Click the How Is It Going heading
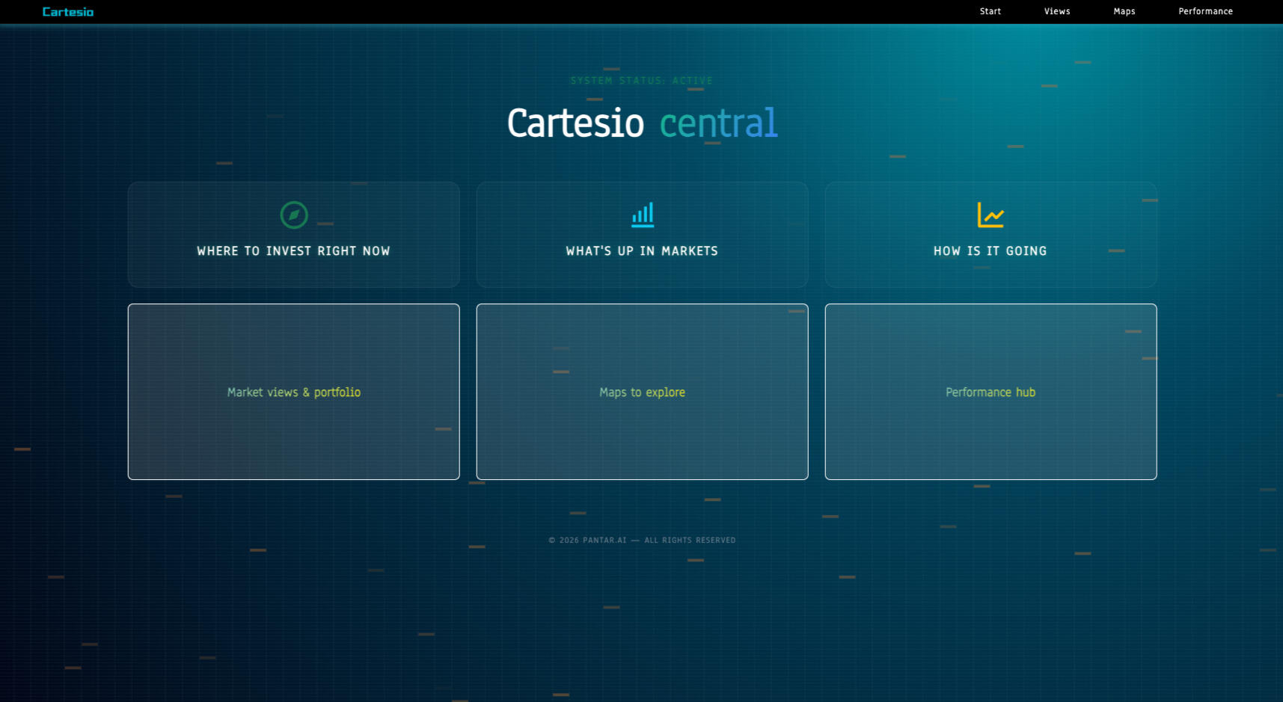 (x=990, y=251)
